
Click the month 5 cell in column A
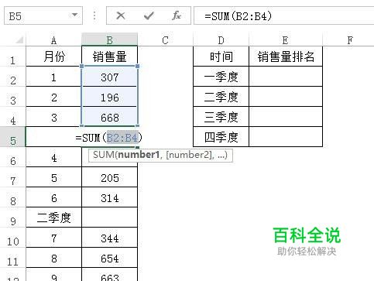click(x=53, y=177)
